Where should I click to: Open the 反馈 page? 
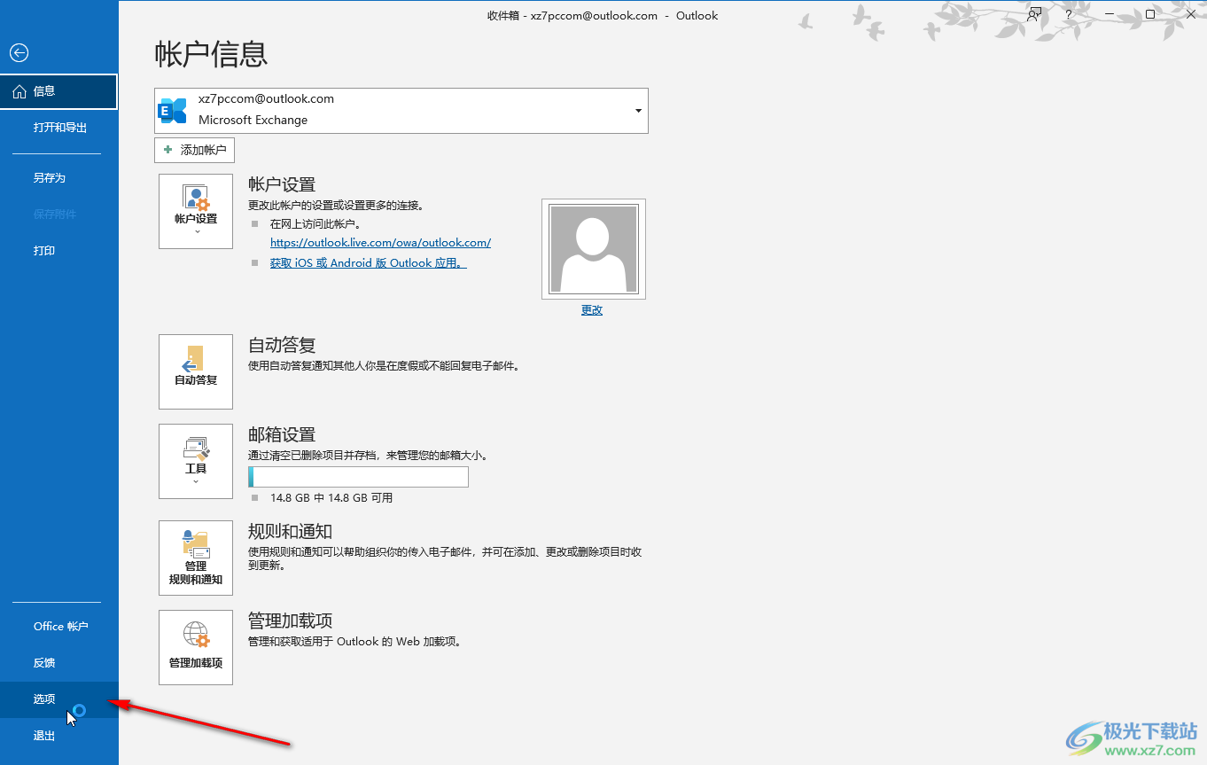(59, 663)
